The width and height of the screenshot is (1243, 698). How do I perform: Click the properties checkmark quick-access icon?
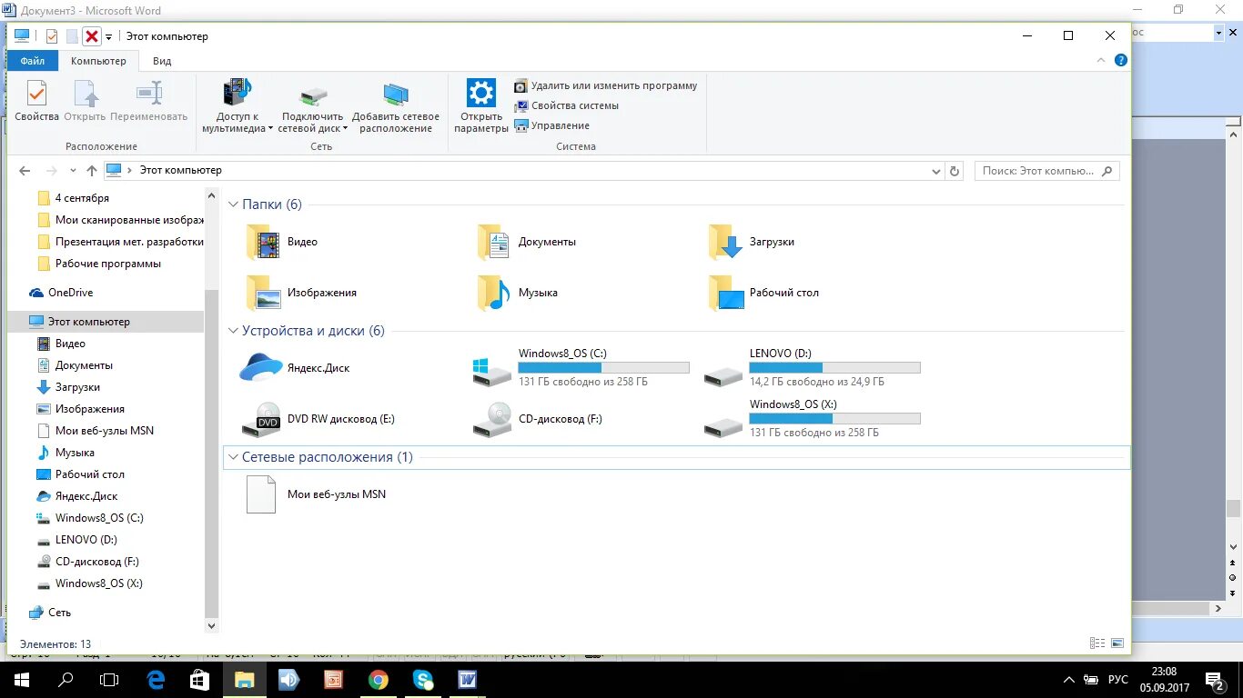tap(52, 36)
